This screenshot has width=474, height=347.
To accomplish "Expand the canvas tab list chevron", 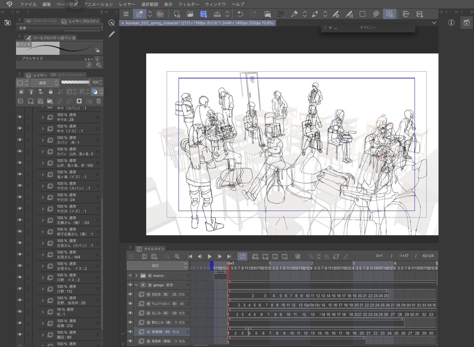I will tap(434, 23).
